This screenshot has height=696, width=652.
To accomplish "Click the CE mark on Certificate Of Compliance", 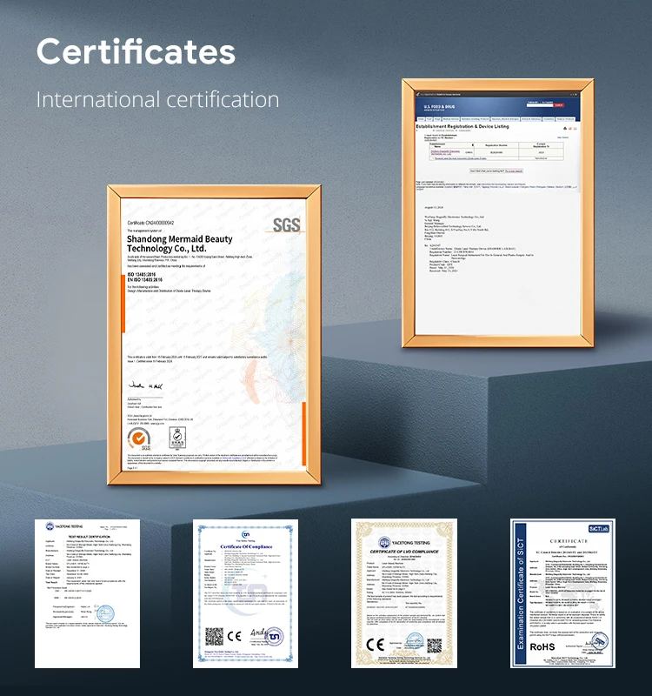I will (x=234, y=636).
